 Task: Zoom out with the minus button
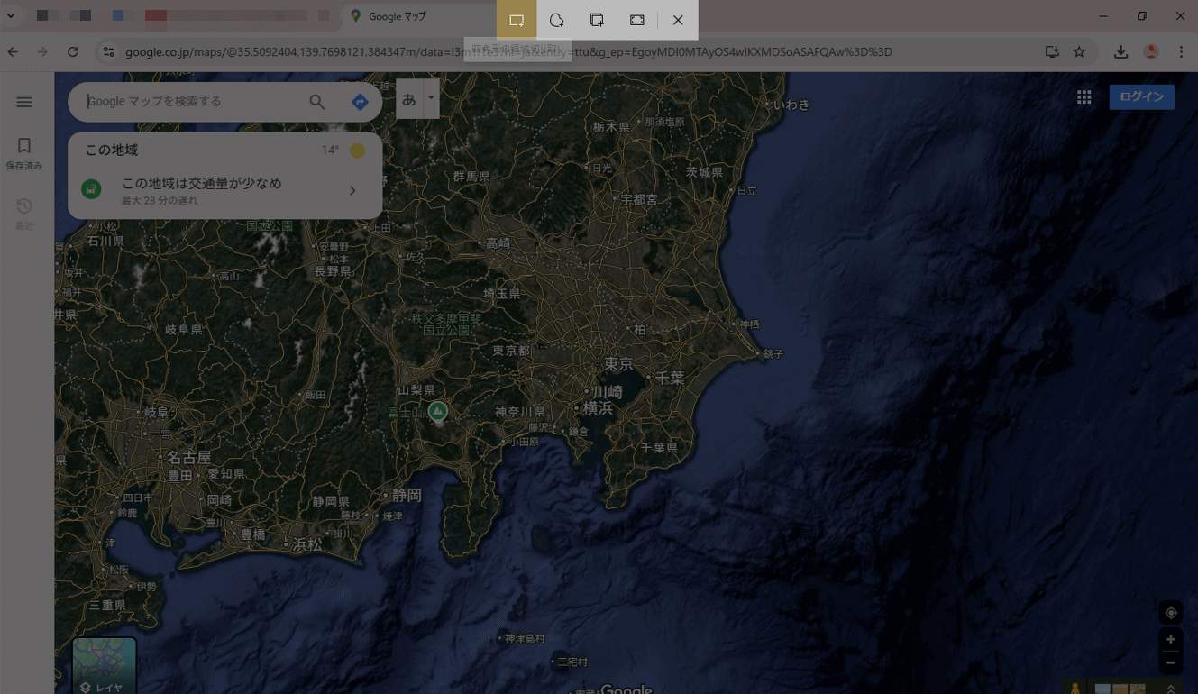tap(1171, 663)
